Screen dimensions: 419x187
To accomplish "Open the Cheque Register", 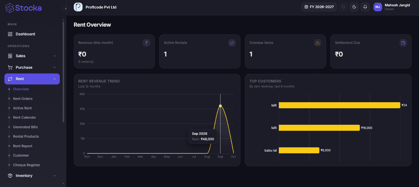I will (26, 165).
